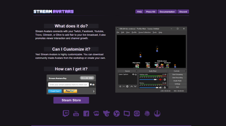Screen dimensions: 226x126
Task: Pop out the Source dock panel
Action: (136, 71)
